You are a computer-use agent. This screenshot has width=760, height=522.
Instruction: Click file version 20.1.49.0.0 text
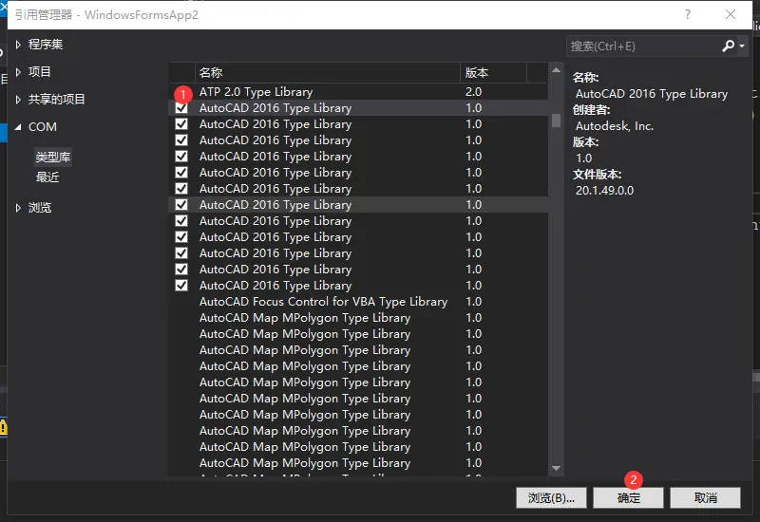coord(604,191)
